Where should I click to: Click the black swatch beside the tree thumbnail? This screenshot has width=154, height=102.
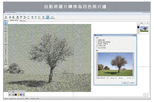[x=138, y=27]
